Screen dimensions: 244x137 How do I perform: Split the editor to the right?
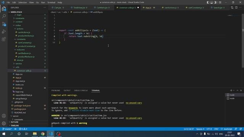click(236, 8)
